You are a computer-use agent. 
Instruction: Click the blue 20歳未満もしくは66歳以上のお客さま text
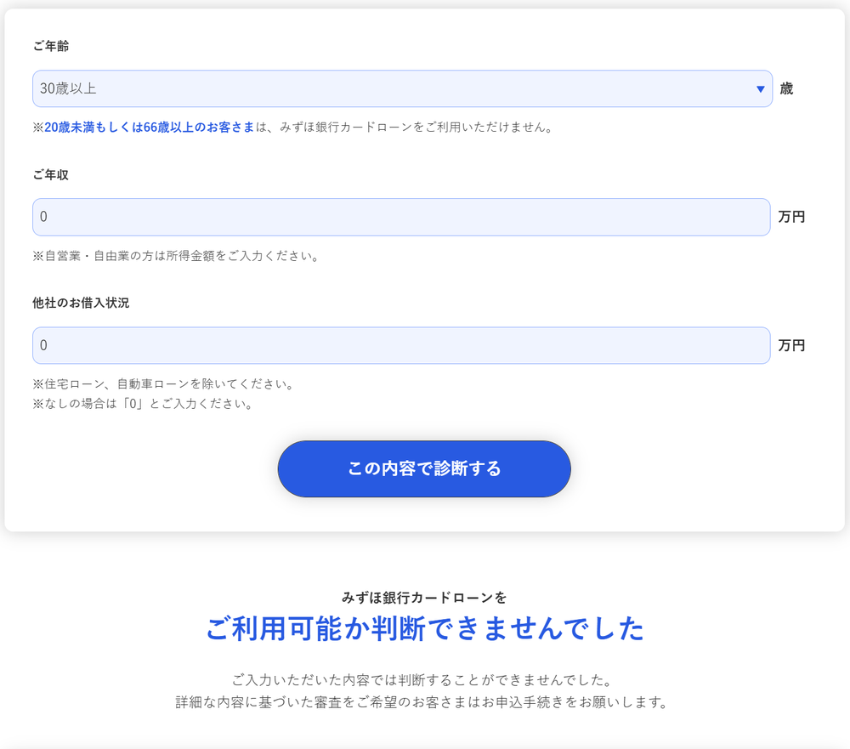149,127
